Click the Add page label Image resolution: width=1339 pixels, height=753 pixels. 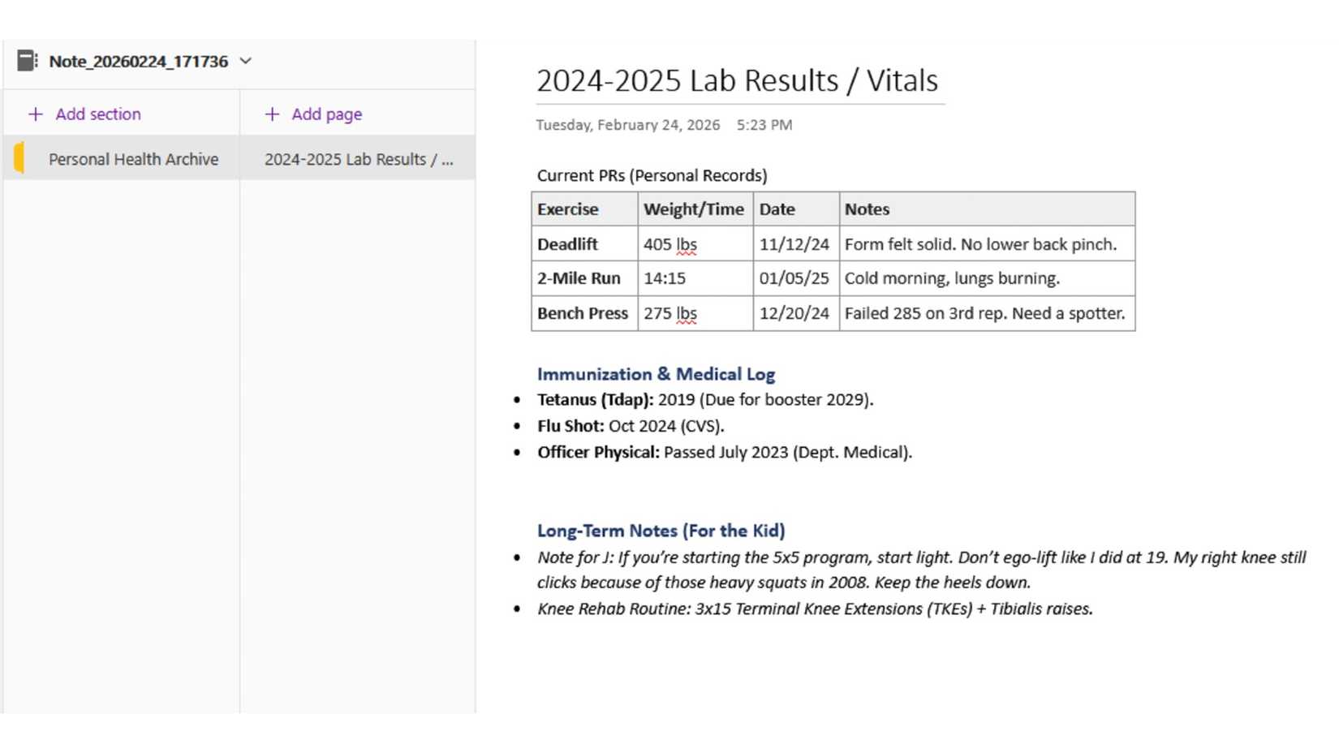point(327,114)
